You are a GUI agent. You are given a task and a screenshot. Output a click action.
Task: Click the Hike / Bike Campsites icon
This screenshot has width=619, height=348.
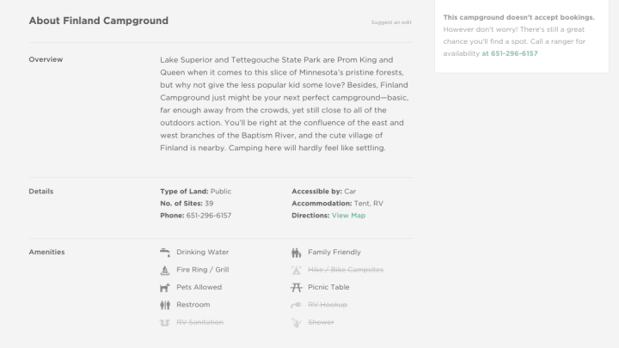point(297,270)
